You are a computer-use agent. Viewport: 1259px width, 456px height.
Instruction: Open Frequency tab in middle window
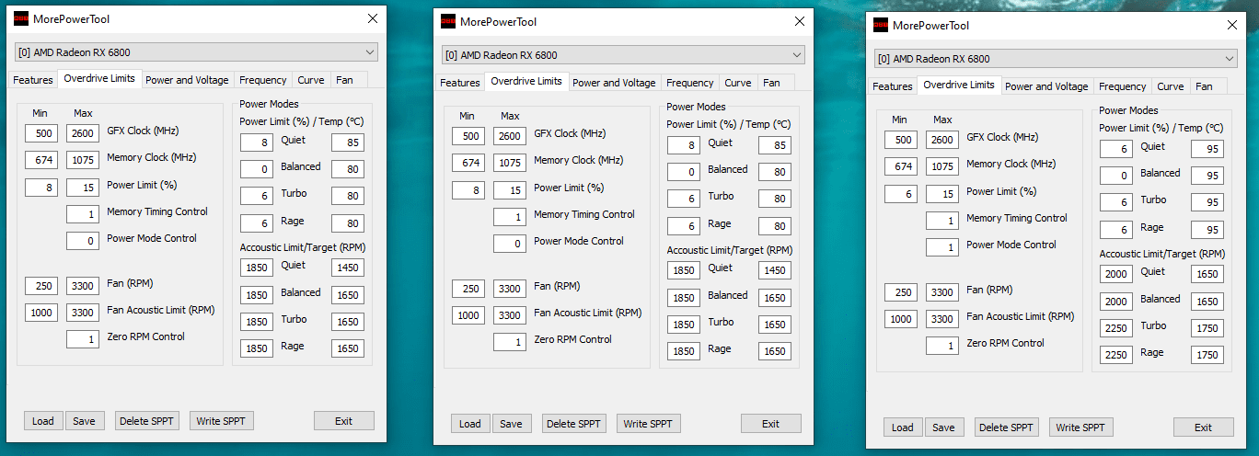tap(689, 83)
